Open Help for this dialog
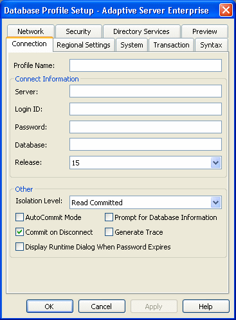Viewport: 236px width, 320px height. (x=206, y=307)
